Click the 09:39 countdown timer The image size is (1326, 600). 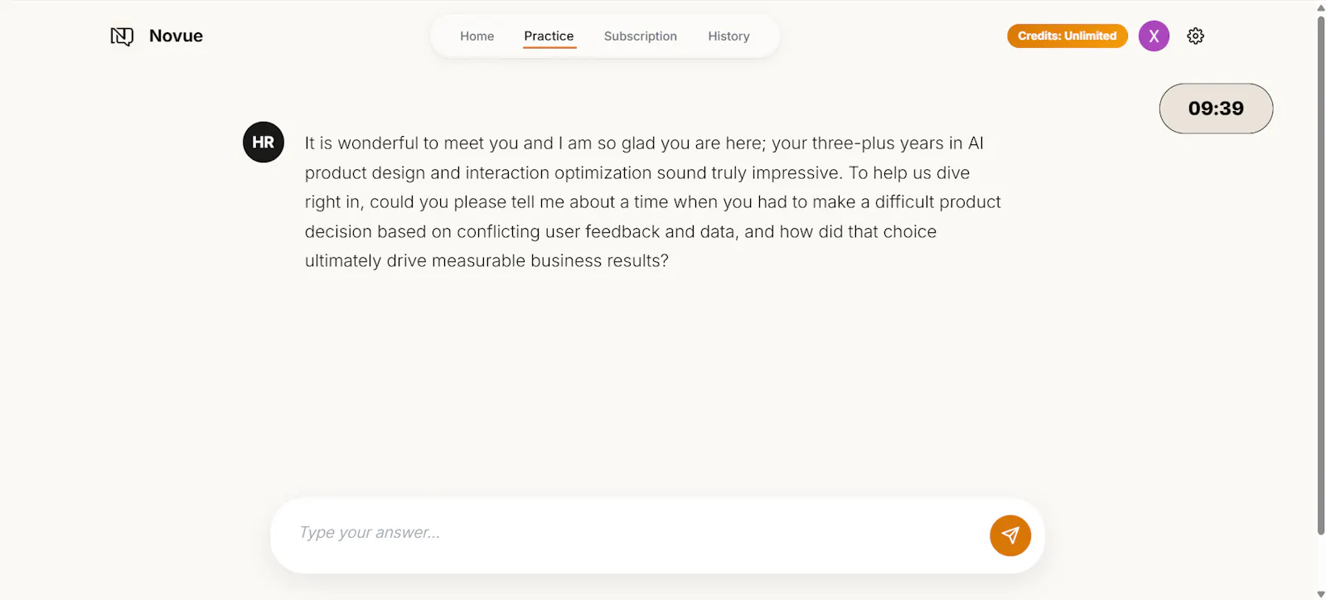(1216, 109)
